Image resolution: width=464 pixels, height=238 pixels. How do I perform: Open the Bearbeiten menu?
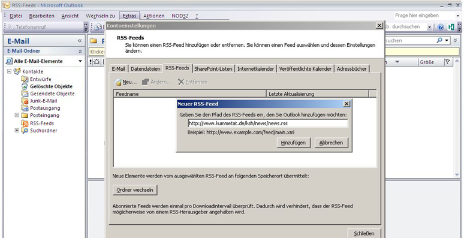click(42, 16)
